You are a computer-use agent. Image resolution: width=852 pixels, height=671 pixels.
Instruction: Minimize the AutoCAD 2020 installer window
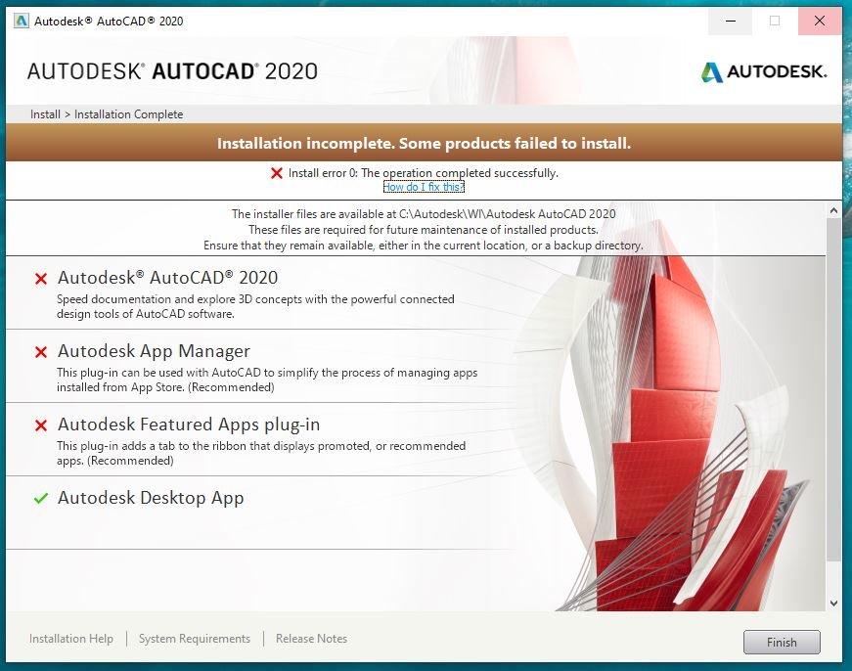731,22
